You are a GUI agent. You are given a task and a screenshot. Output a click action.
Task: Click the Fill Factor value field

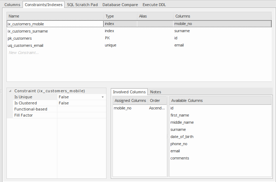(81, 115)
